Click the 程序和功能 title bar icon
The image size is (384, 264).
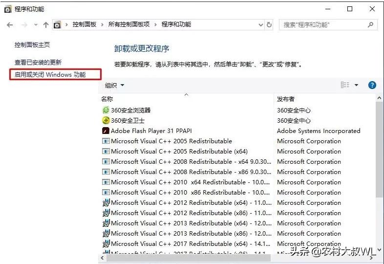click(x=8, y=9)
